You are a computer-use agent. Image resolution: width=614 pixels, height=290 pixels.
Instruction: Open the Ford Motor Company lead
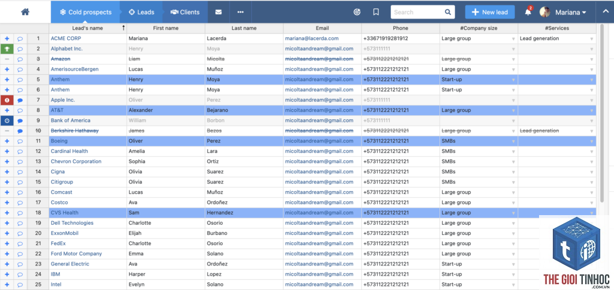(x=76, y=253)
